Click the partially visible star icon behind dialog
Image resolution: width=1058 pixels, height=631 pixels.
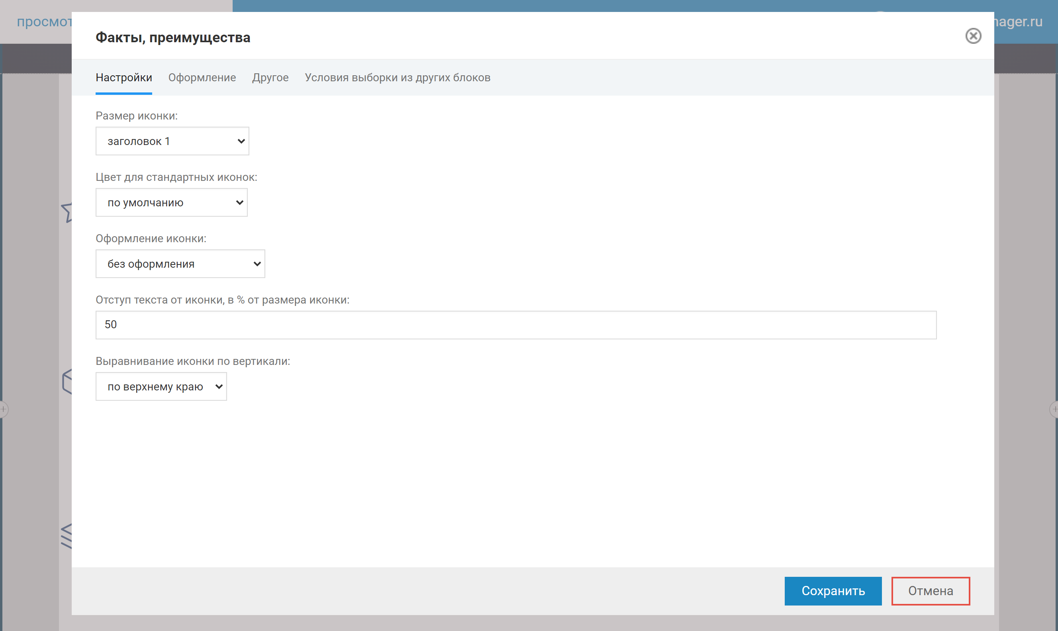67,212
